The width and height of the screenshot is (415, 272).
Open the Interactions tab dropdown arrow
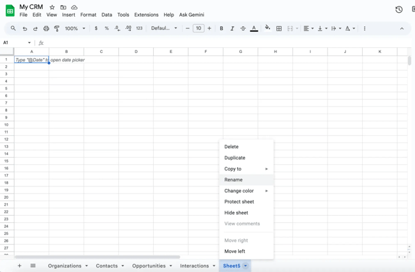(214, 266)
